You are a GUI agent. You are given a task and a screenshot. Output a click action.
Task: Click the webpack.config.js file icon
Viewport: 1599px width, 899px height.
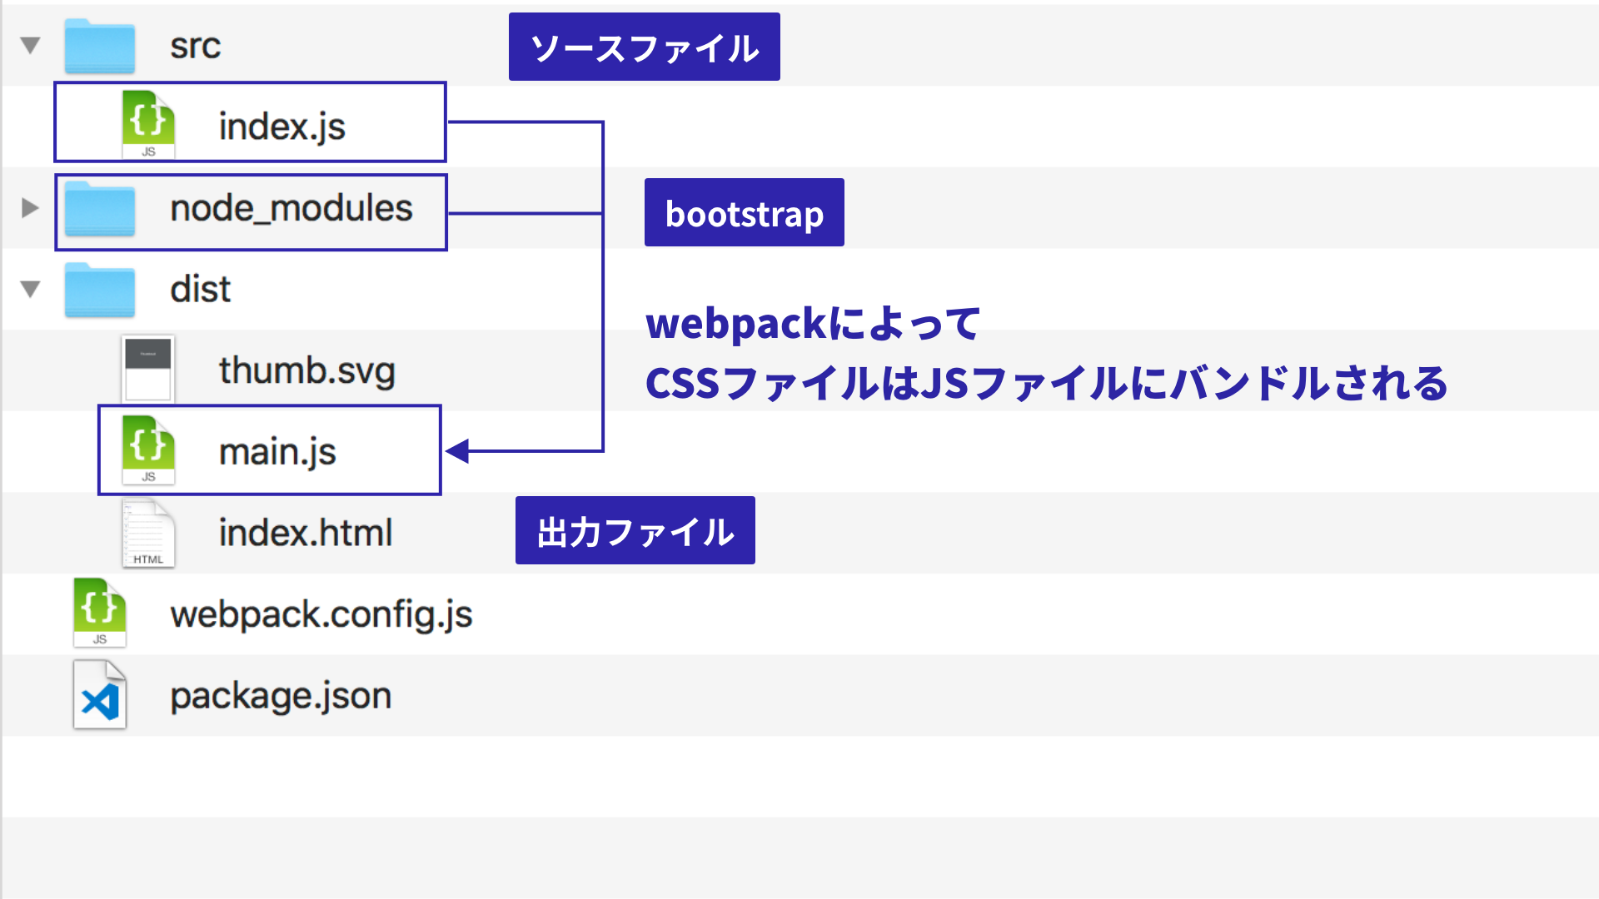click(100, 613)
